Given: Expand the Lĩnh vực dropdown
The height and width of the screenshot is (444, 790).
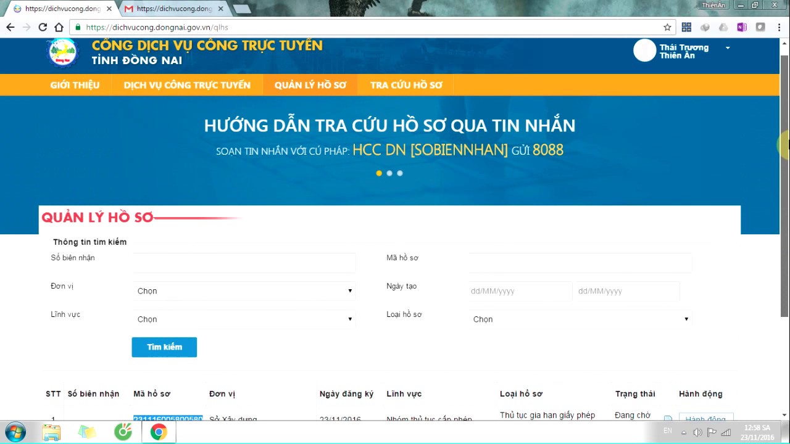Looking at the screenshot, I should point(244,319).
